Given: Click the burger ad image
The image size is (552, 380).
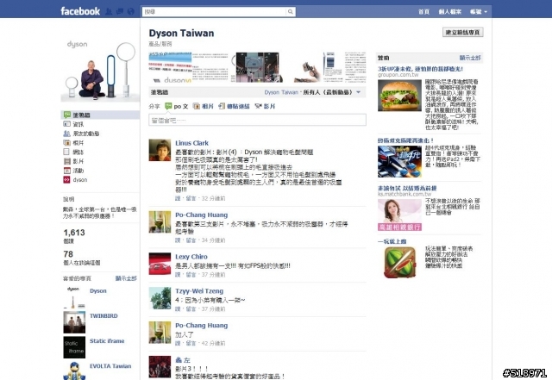Looking at the screenshot, I should (x=399, y=96).
